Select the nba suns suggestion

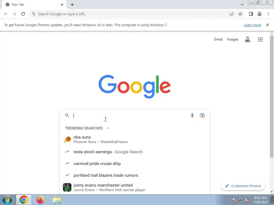point(135,139)
